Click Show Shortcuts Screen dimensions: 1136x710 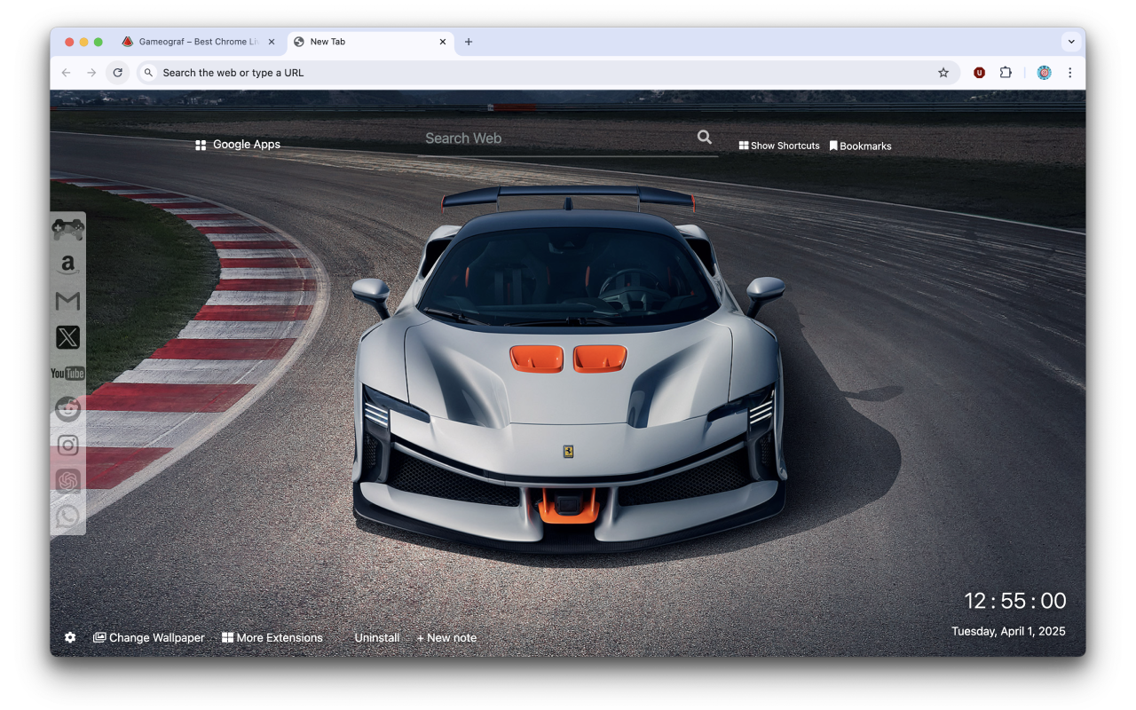779,146
